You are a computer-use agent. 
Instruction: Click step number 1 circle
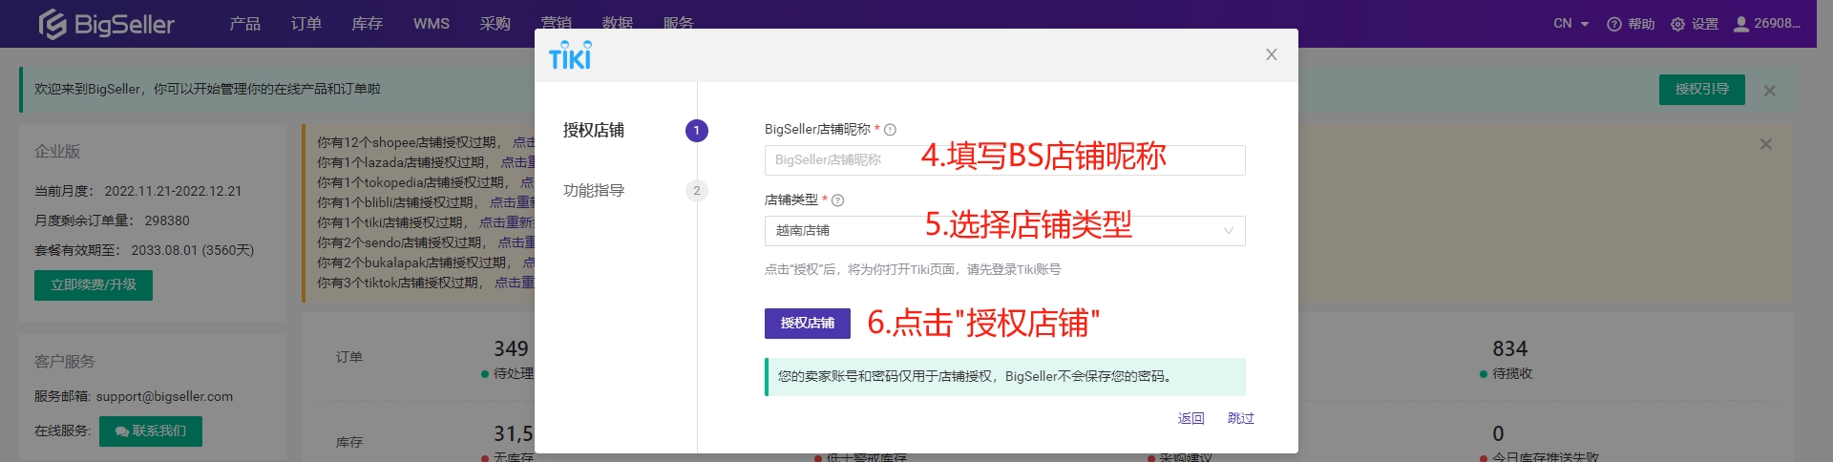coord(697,130)
